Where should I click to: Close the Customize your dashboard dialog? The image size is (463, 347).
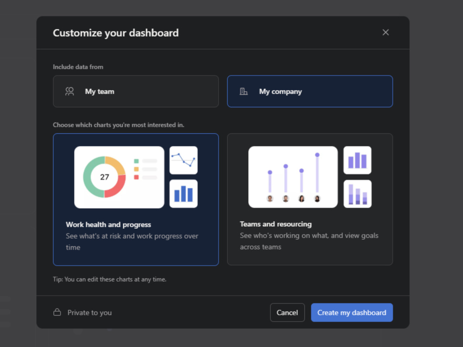point(385,32)
